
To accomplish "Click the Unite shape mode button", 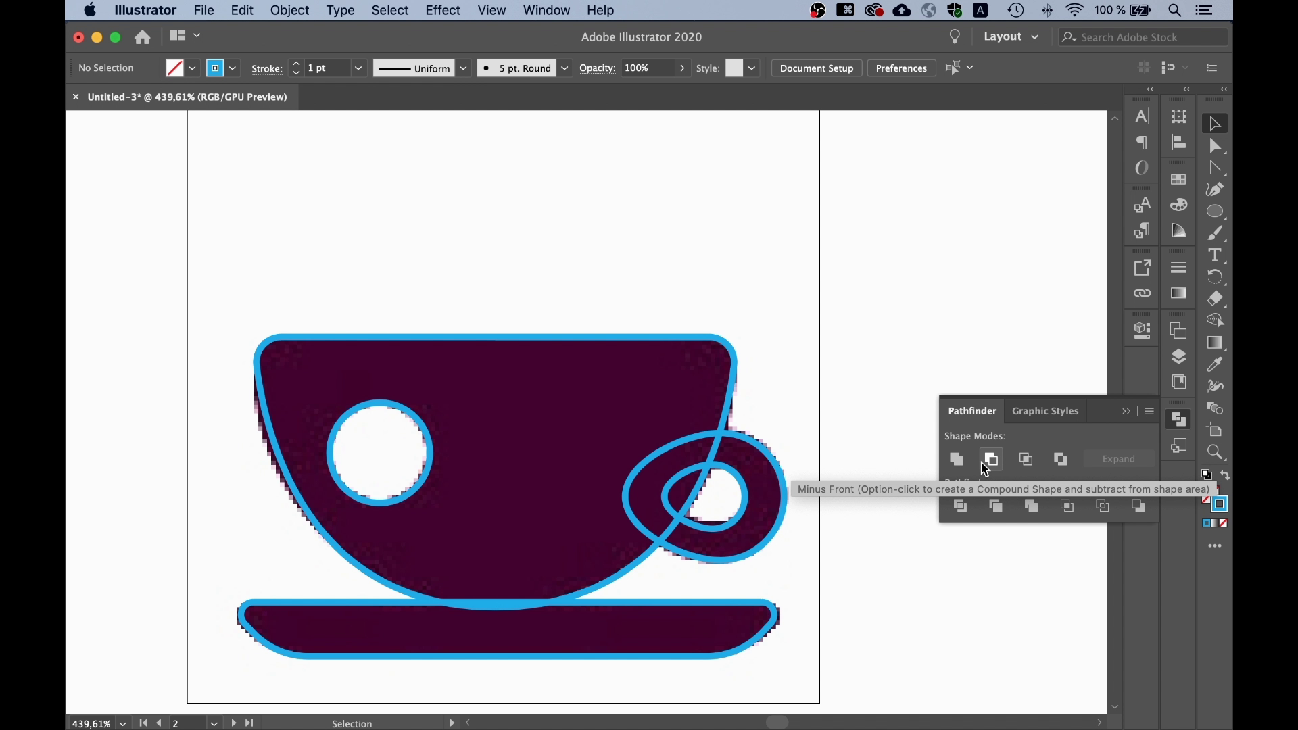I will [957, 460].
